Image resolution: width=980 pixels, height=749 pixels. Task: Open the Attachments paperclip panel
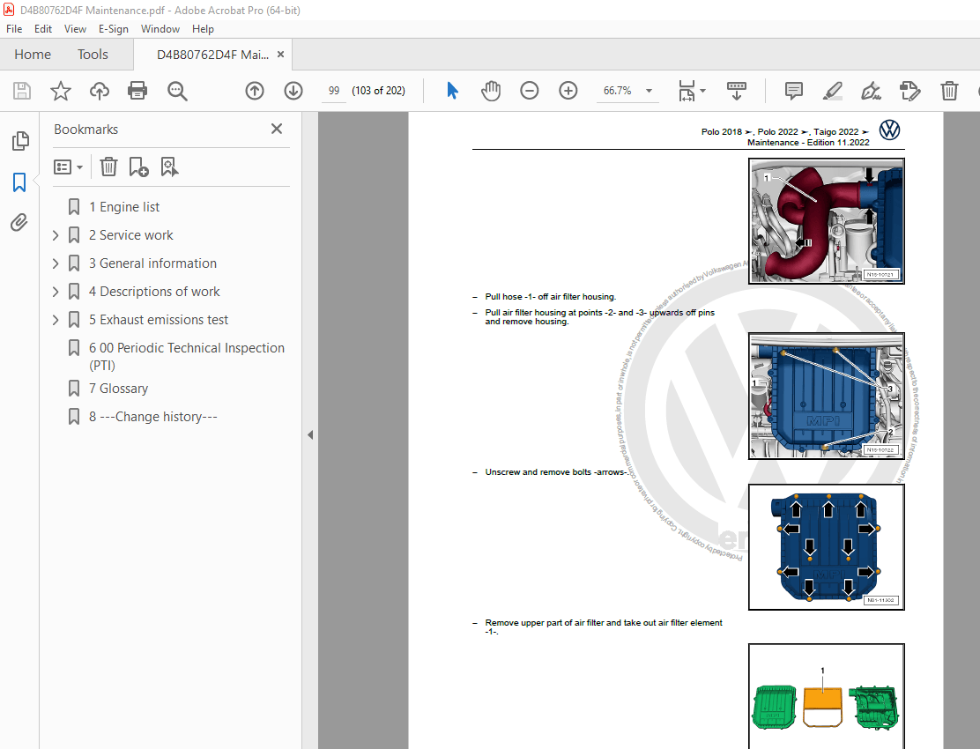coord(19,222)
